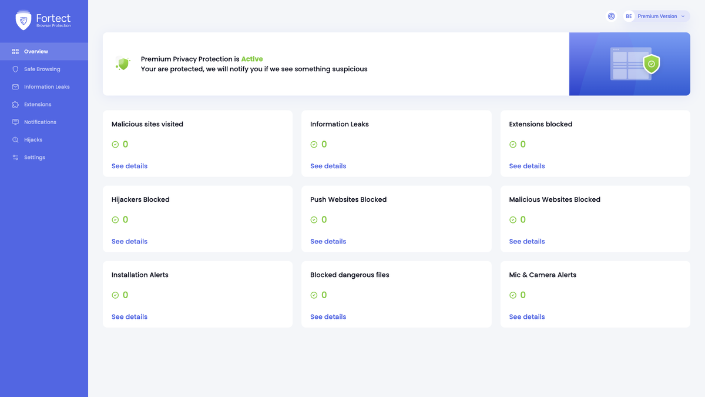This screenshot has height=397, width=705.
Task: Click the Hijacks magnifier icon
Action: 14,139
